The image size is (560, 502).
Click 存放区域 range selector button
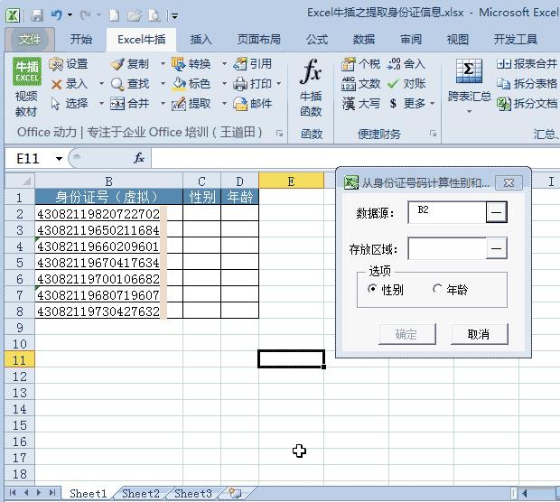(x=497, y=248)
